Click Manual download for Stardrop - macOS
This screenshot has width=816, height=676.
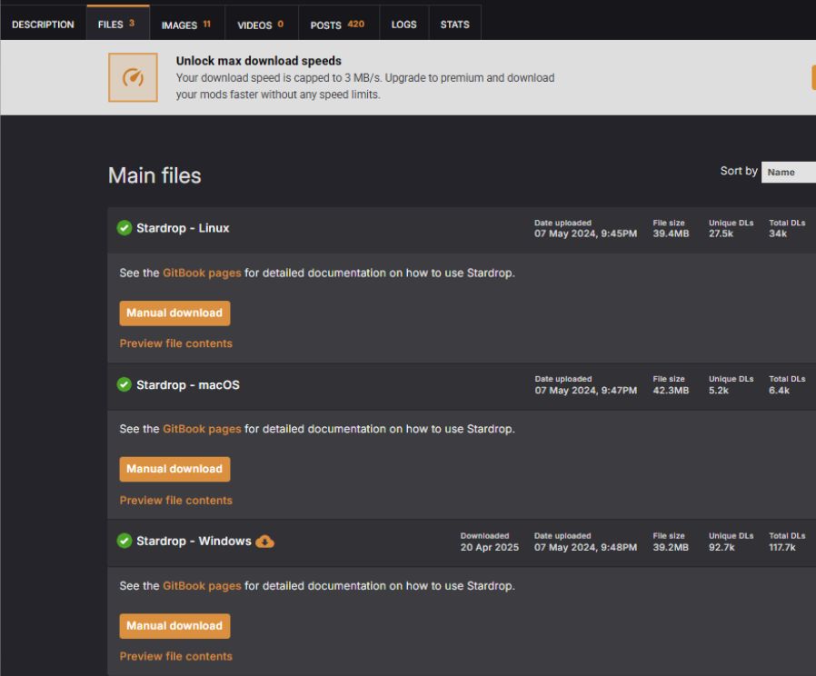click(x=174, y=469)
